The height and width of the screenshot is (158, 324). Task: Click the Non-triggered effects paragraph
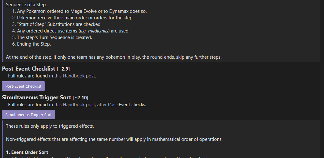(114, 139)
